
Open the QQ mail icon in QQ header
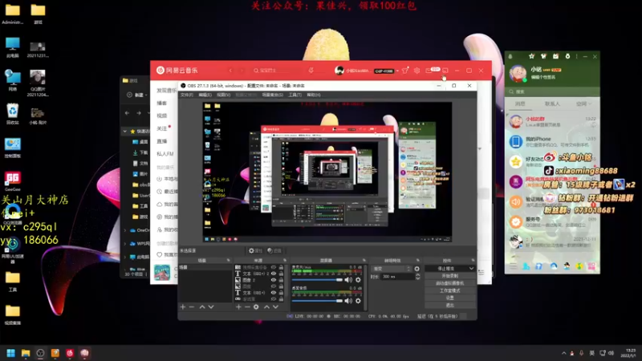coord(555,56)
